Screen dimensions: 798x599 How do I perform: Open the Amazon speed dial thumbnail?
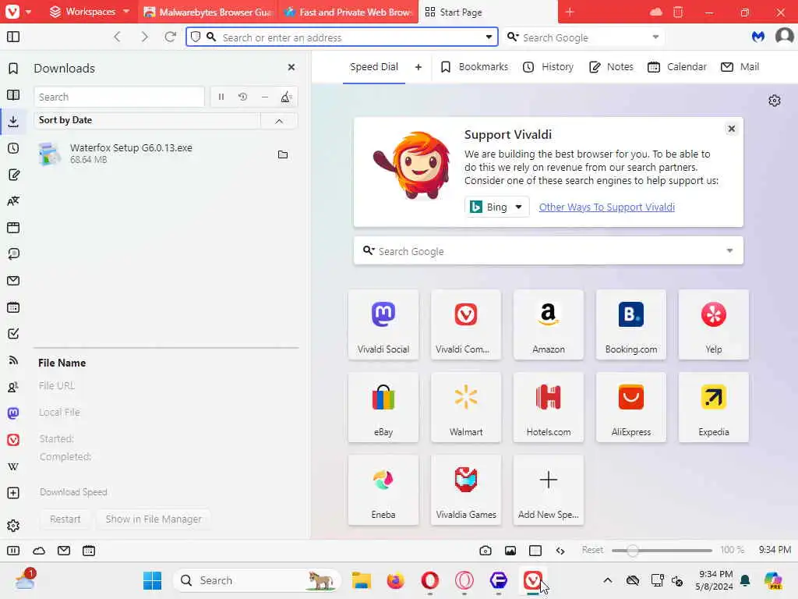549,324
